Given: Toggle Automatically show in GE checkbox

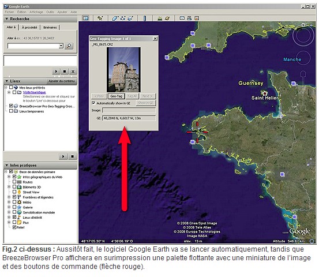Looking at the screenshot, I should click(93, 103).
